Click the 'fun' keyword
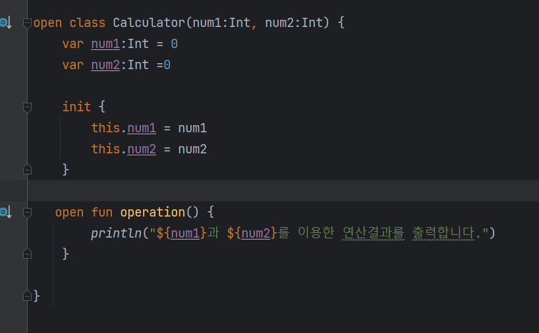This screenshot has height=333, width=539. pyautogui.click(x=101, y=212)
